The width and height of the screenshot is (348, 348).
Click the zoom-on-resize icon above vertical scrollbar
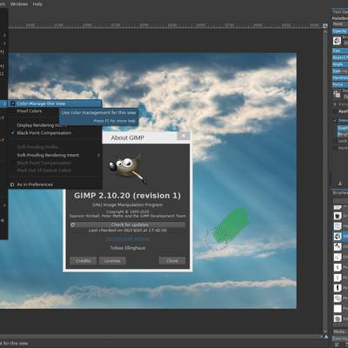tap(325, 26)
